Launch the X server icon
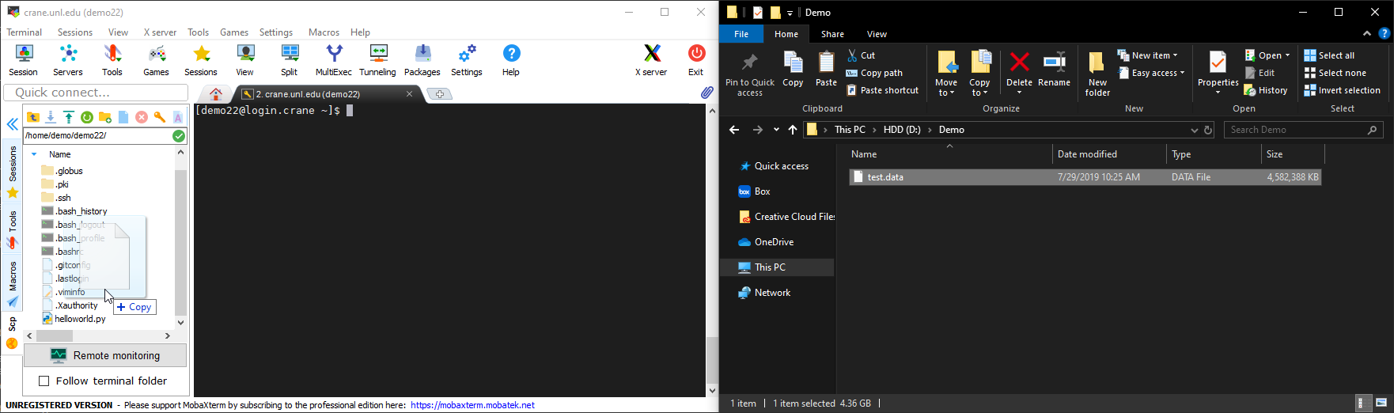This screenshot has height=413, width=1394. pos(651,60)
